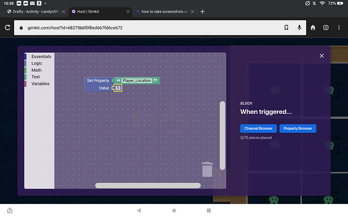Edit the Player_Location text block
348x217 pixels.
137,81
